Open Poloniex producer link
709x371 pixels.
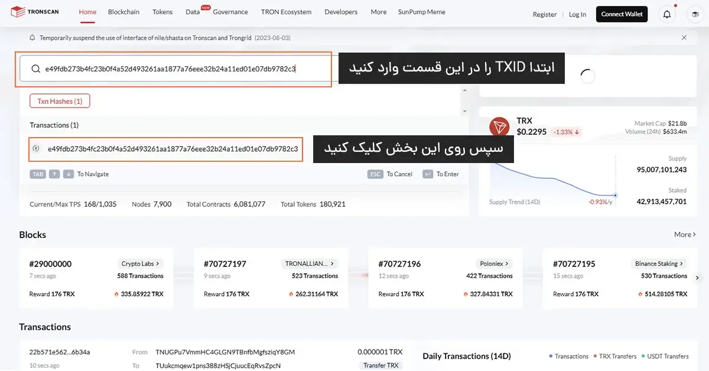click(494, 263)
